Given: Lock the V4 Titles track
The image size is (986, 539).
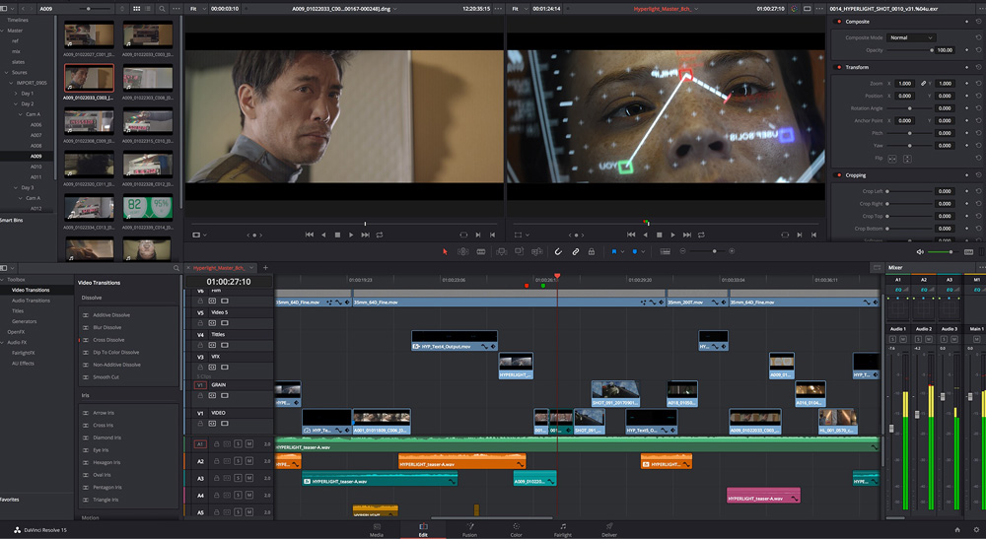Looking at the screenshot, I should 201,346.
